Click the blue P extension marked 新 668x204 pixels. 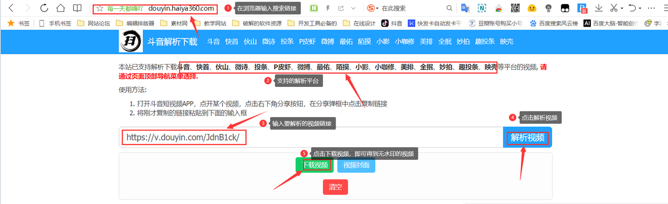pyautogui.click(x=582, y=8)
